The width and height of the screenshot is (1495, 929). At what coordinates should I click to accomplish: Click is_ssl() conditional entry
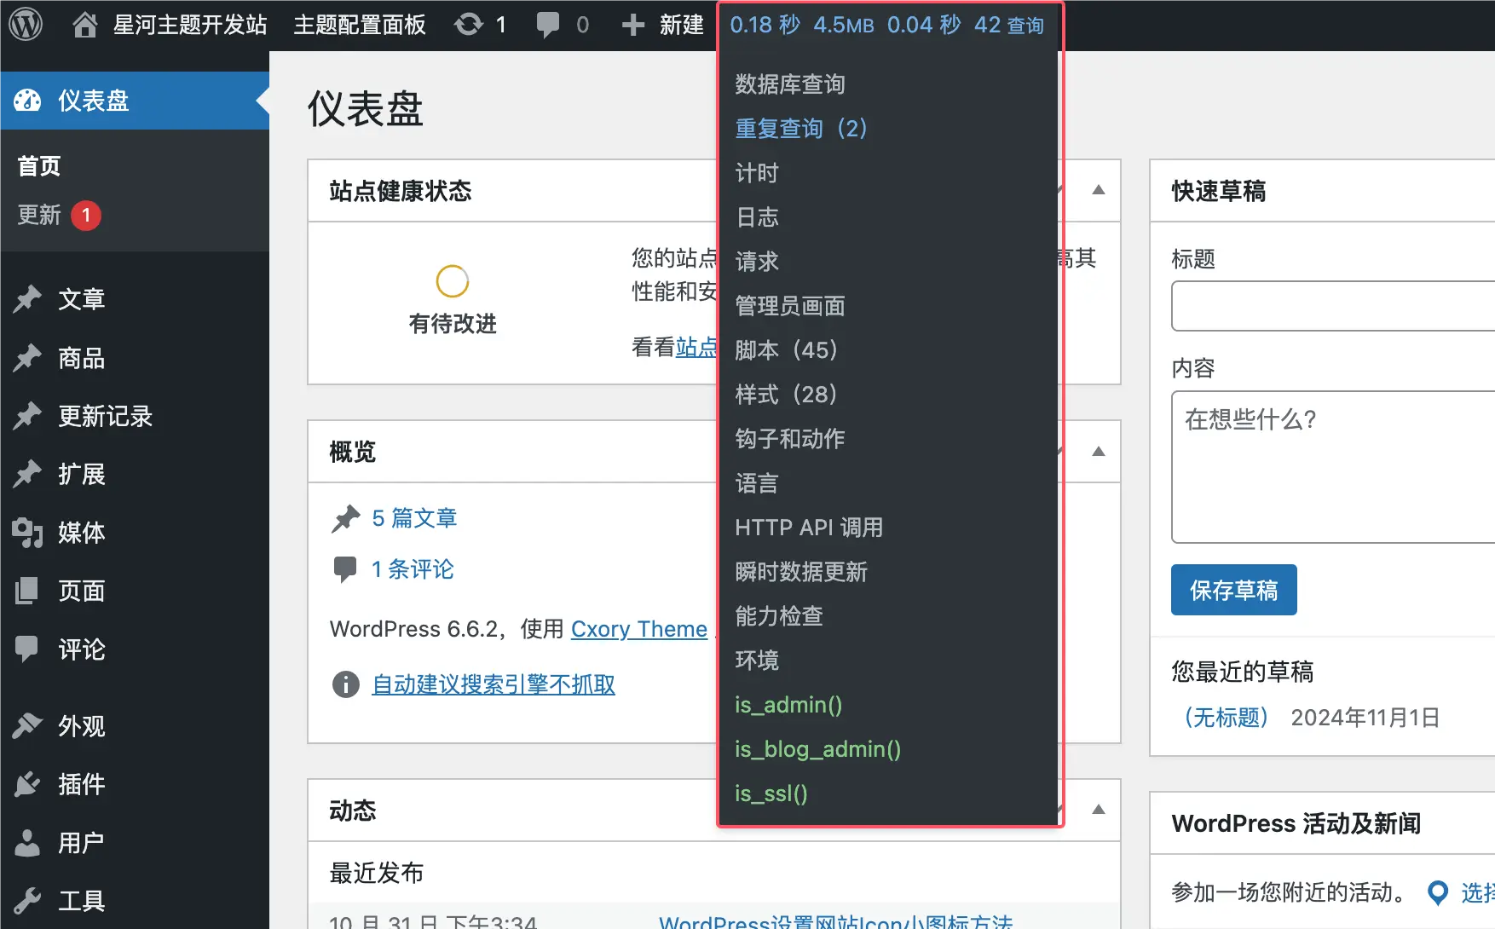[771, 793]
